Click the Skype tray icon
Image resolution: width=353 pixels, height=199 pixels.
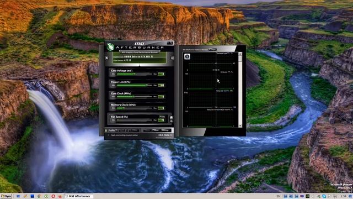click(x=324, y=196)
